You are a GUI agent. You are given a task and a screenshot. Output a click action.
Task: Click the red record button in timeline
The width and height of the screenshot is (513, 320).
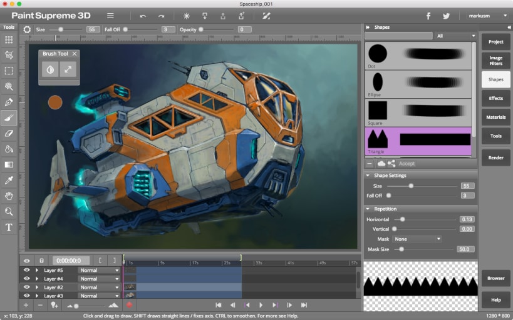click(x=129, y=305)
